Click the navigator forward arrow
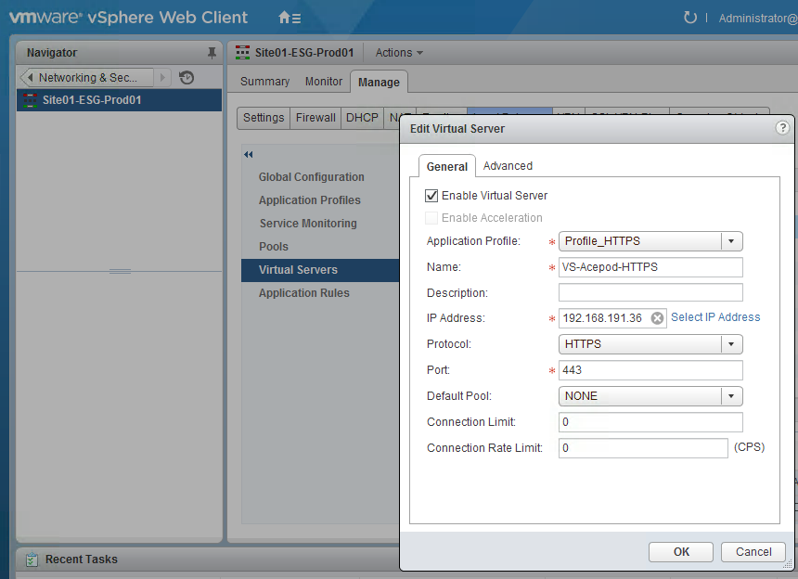The height and width of the screenshot is (579, 798). point(162,77)
